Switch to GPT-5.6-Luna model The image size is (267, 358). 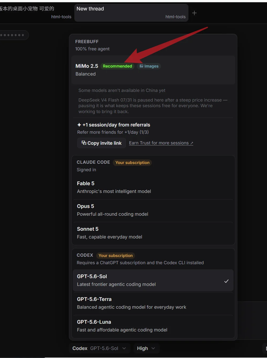153,326
